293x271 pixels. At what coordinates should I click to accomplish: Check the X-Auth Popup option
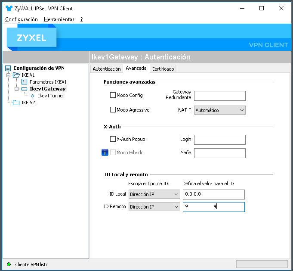[113, 139]
